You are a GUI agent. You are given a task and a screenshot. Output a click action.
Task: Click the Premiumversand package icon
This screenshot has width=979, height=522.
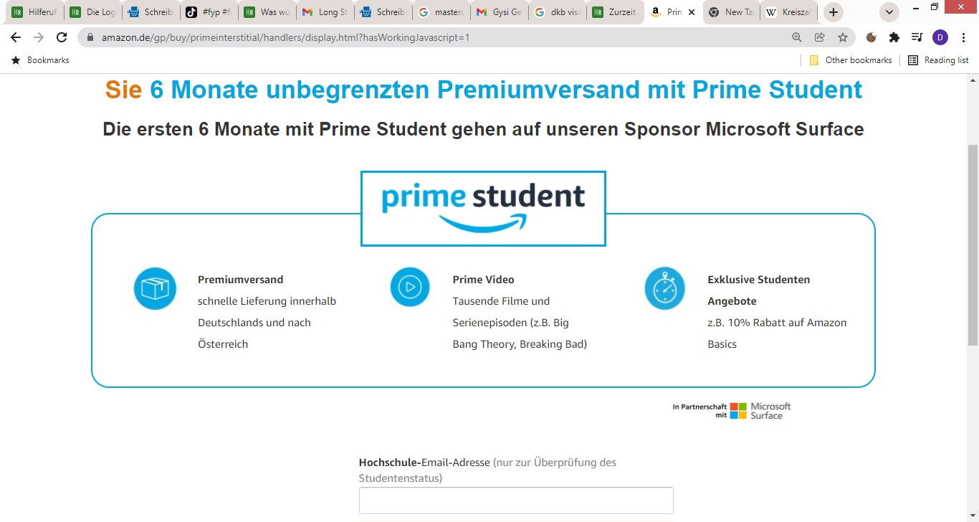(x=155, y=288)
